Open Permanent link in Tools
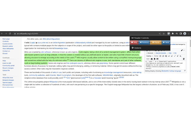 coord(7,85)
